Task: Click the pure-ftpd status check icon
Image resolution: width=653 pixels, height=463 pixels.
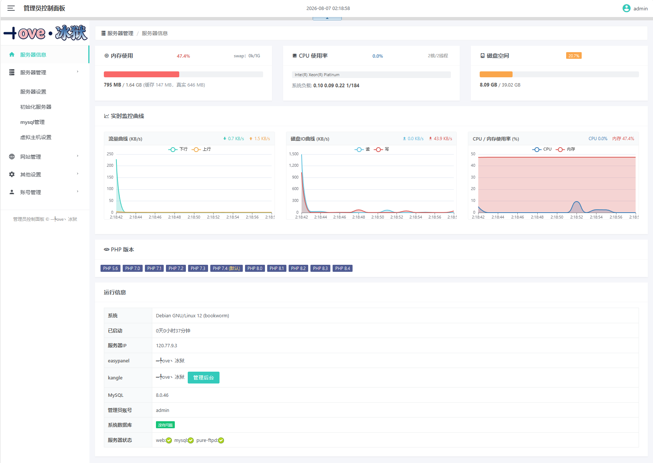Action: point(221,440)
